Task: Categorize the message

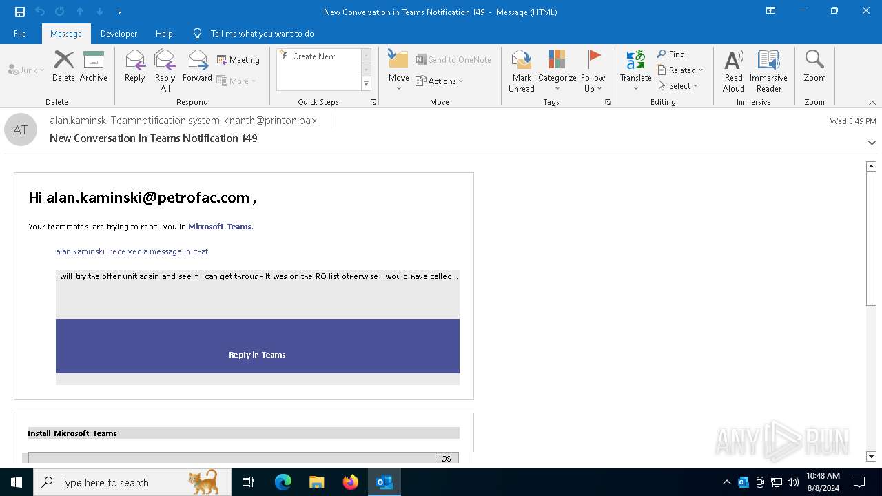Action: (x=557, y=70)
